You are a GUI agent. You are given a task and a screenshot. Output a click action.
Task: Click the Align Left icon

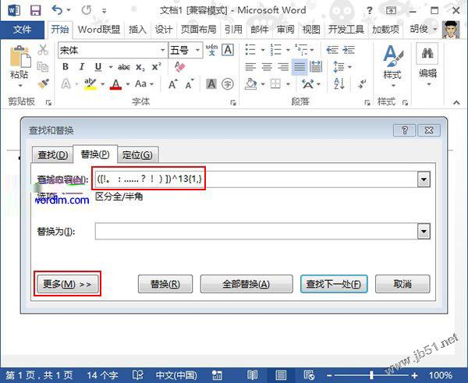[x=250, y=67]
